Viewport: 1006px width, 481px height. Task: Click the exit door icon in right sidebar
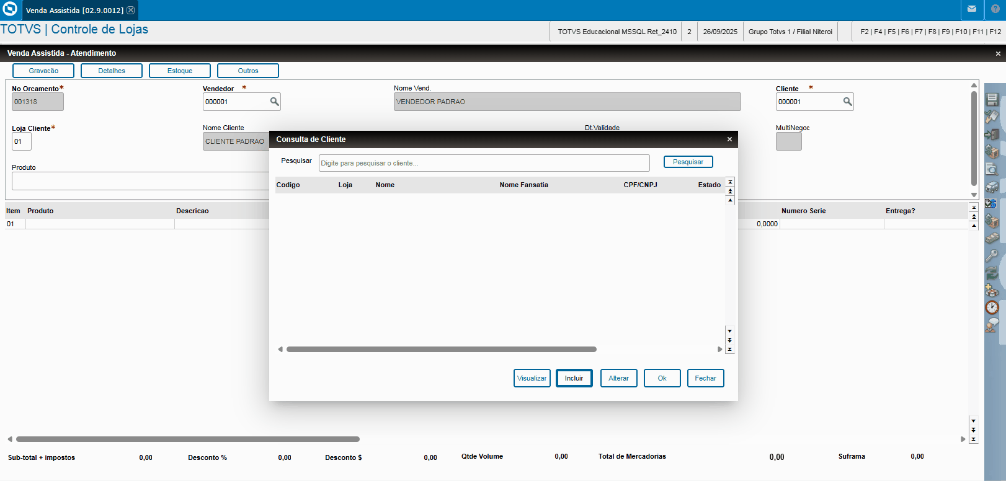click(x=992, y=134)
